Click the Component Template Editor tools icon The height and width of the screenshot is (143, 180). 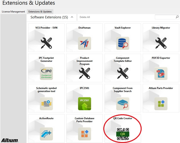point(123,73)
